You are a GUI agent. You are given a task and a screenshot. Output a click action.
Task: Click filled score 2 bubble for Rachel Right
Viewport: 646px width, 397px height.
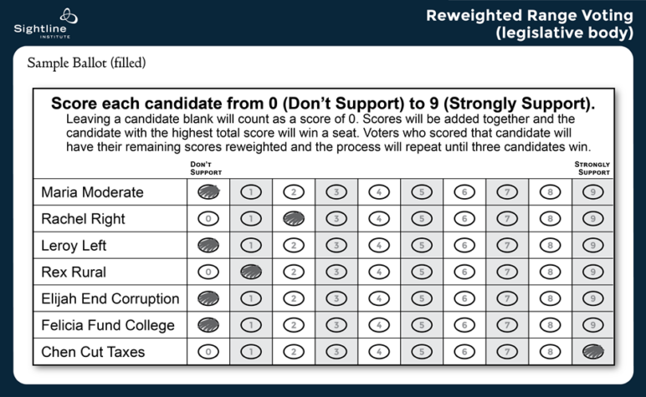click(x=295, y=219)
